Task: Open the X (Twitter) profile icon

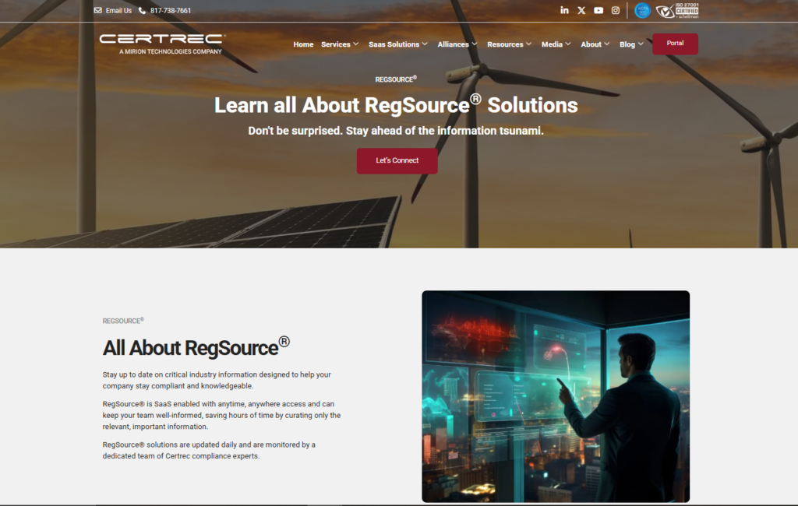Action: pos(581,10)
